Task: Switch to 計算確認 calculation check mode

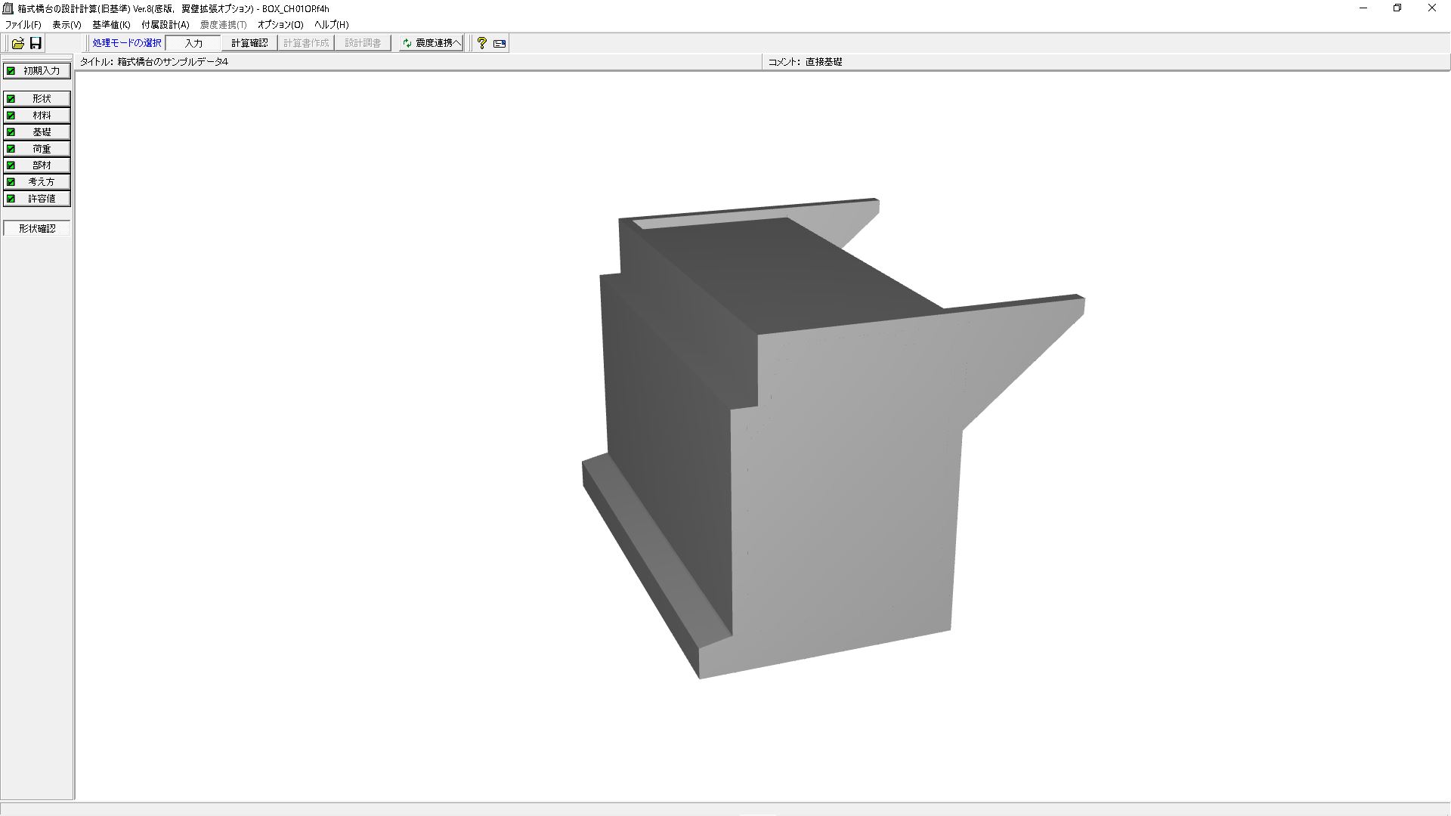Action: pos(249,43)
